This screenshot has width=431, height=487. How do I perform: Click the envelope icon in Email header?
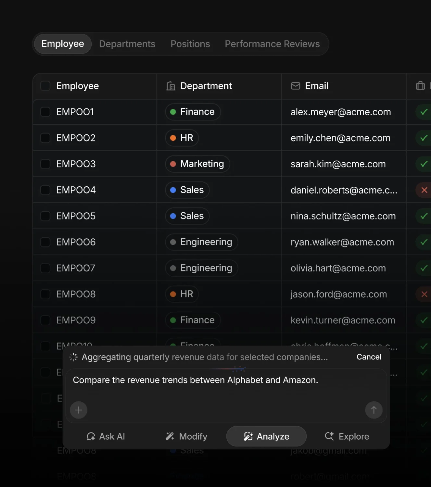coord(296,86)
